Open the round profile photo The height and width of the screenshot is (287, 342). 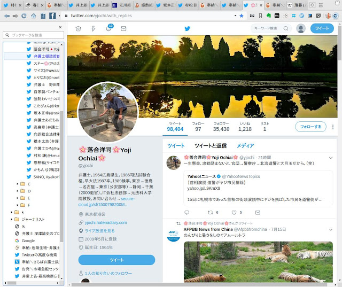(x=108, y=112)
